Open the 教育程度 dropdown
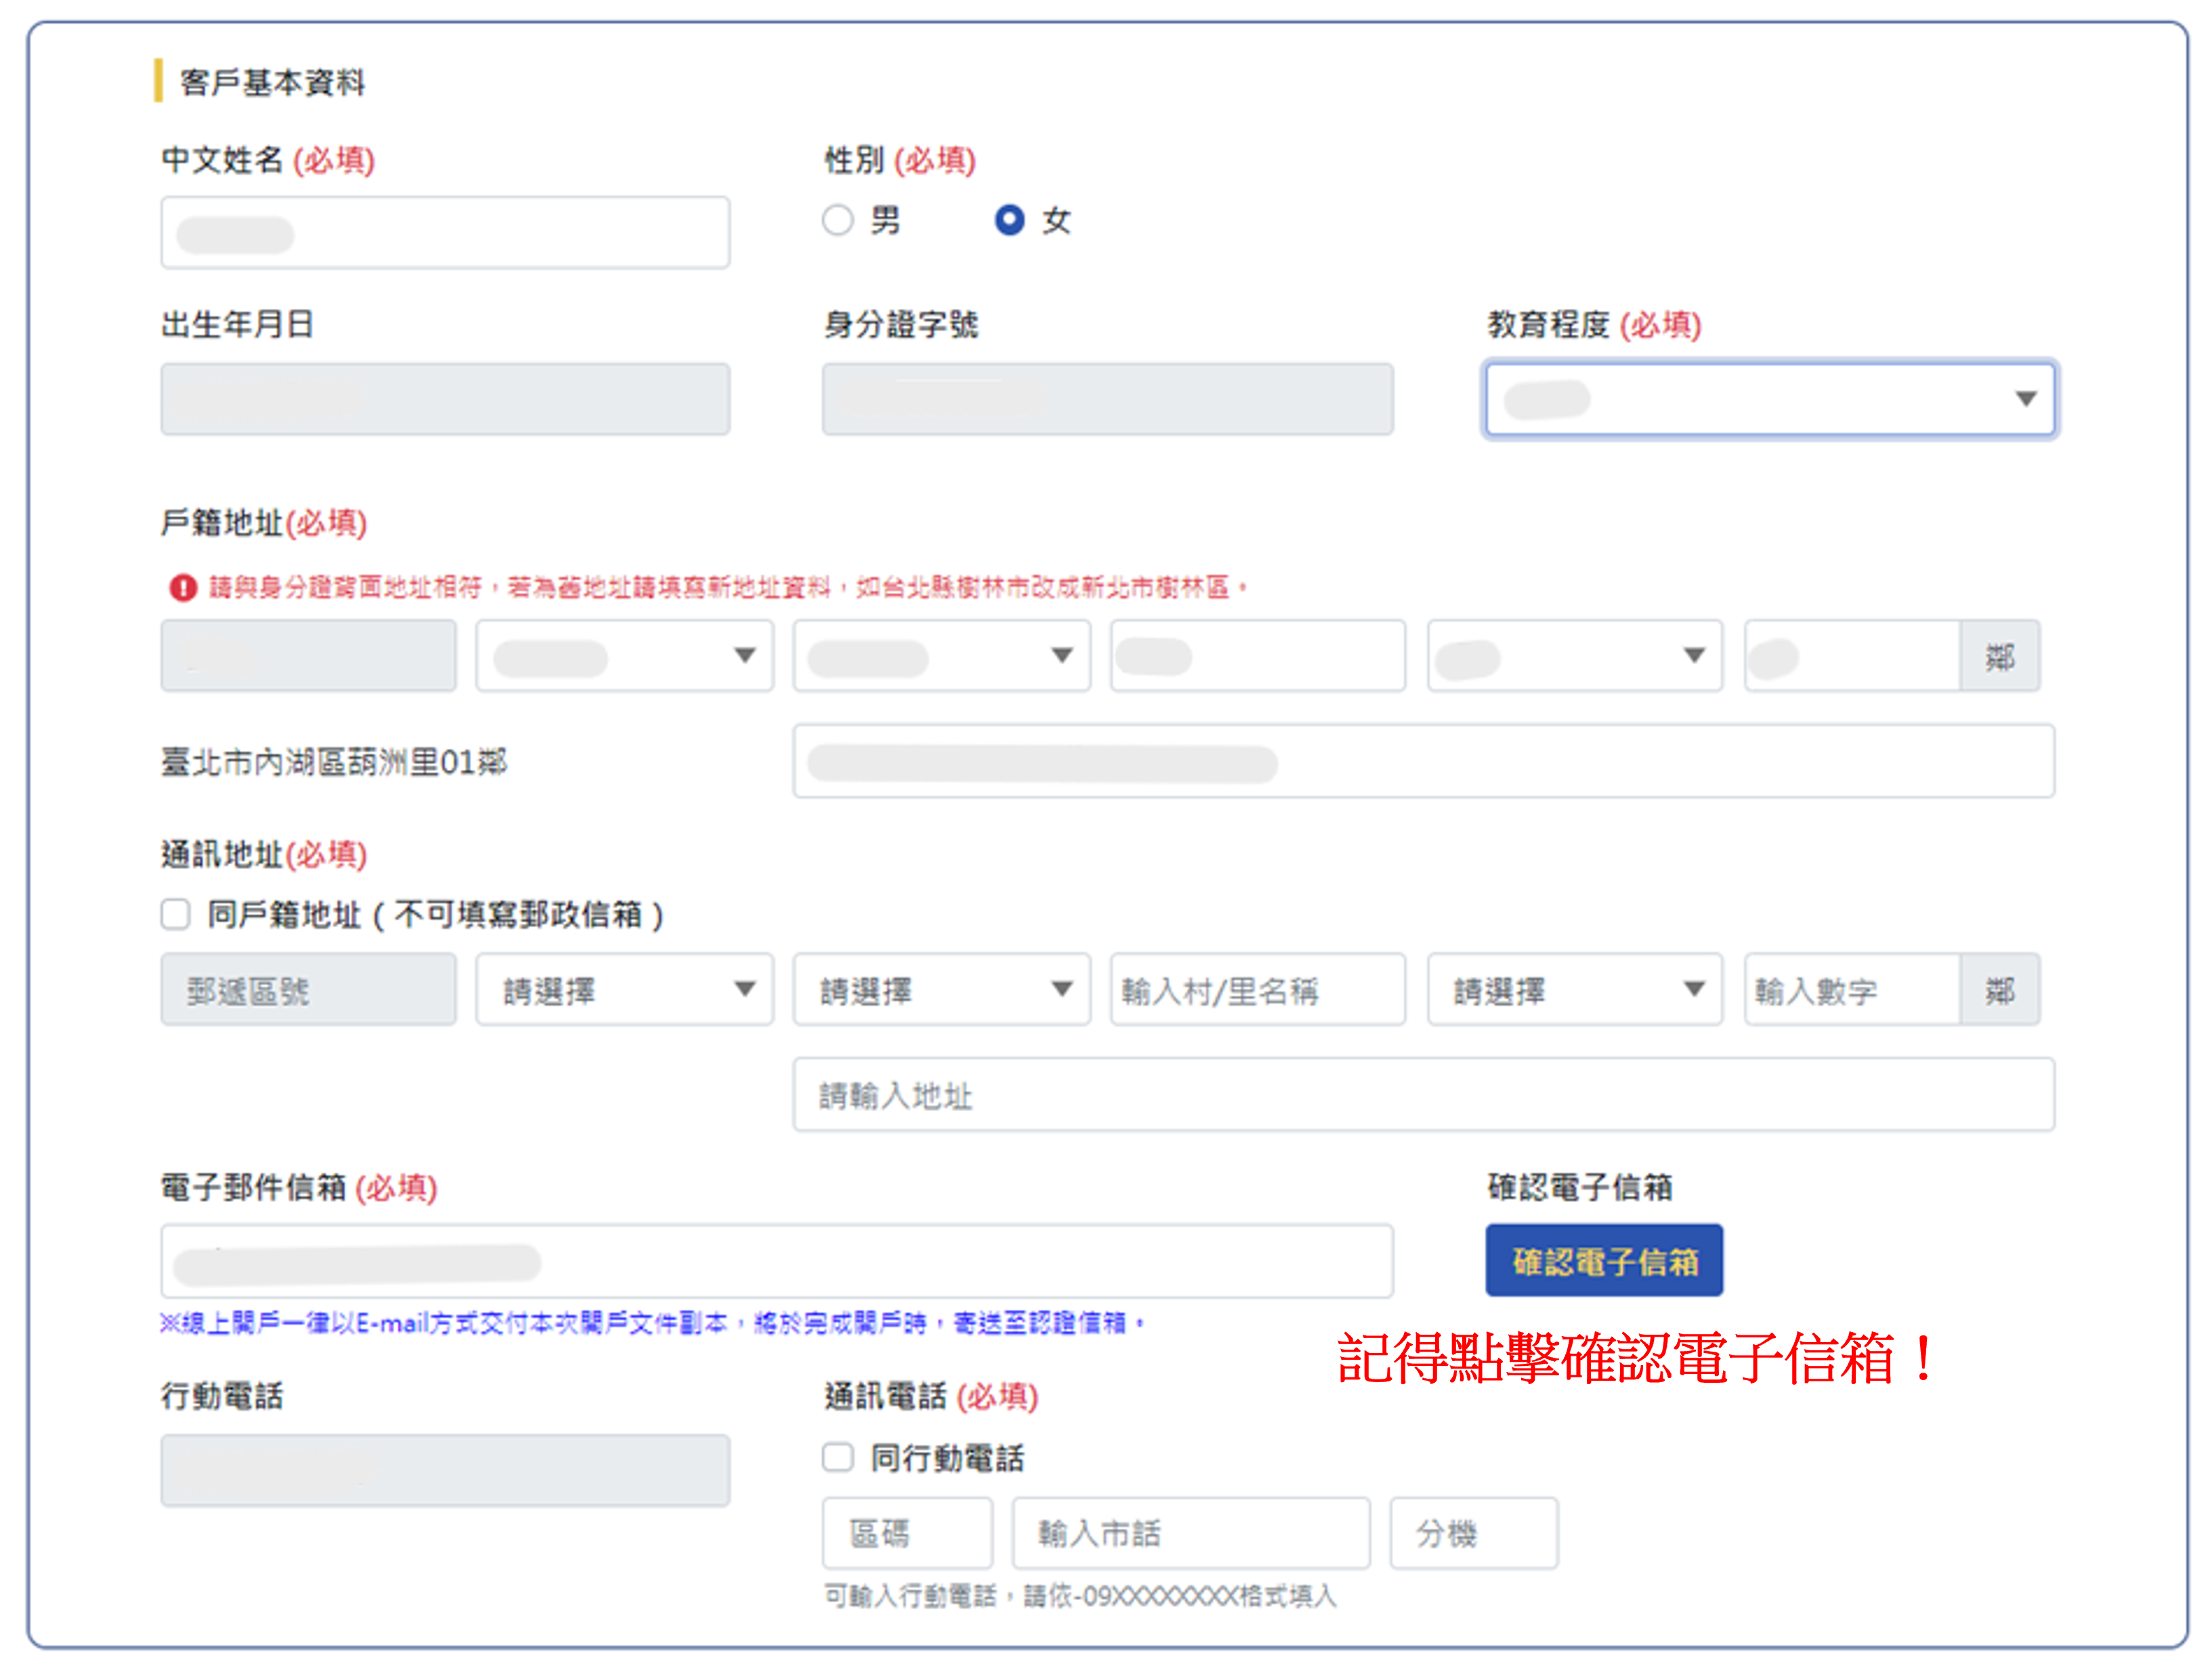 (1769, 399)
